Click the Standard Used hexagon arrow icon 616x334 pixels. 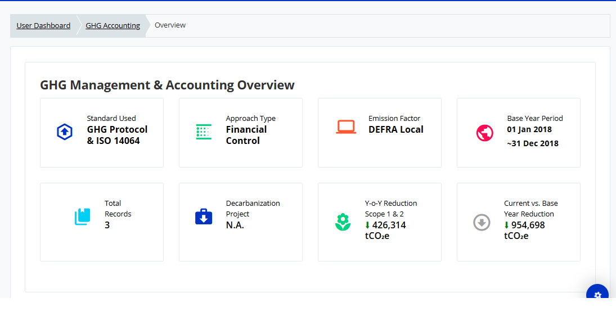(x=65, y=132)
